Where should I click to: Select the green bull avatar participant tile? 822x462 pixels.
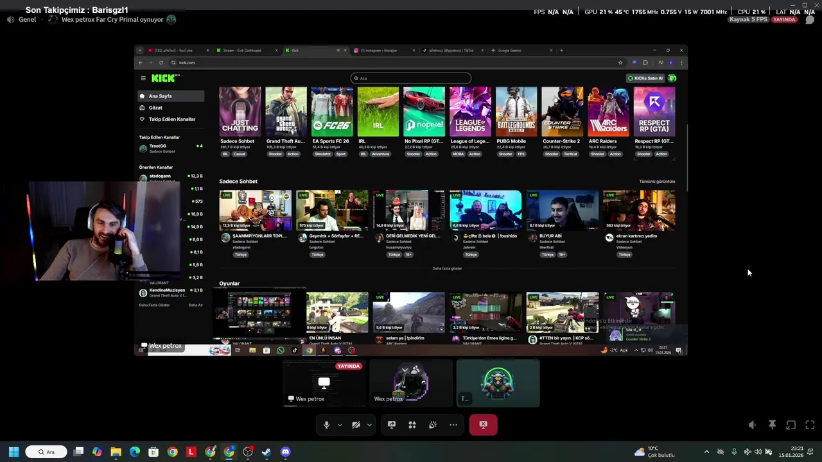pyautogui.click(x=498, y=384)
